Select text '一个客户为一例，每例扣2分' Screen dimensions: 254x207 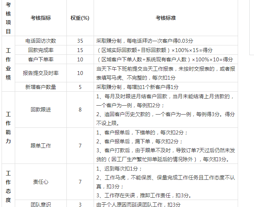[128, 105]
